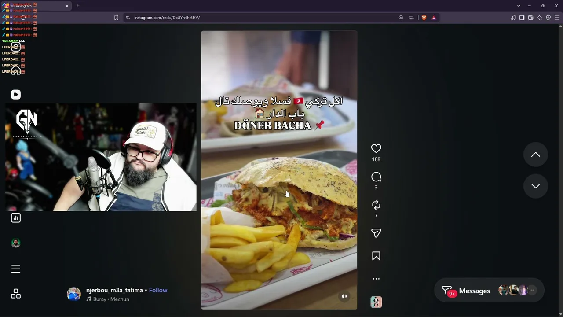Save the reel with the bookmark icon

pos(376,256)
